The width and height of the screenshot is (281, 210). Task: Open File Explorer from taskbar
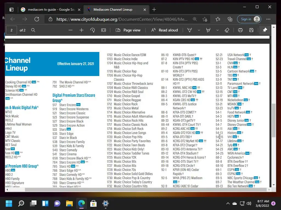(69, 203)
